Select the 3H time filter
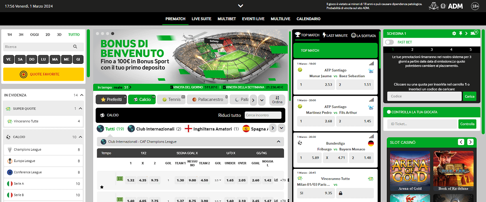 (21, 35)
